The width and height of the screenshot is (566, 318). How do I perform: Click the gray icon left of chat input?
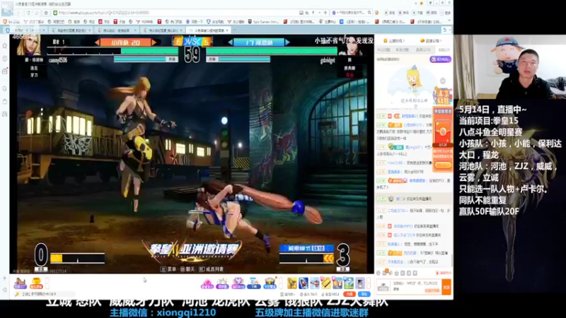coord(383,287)
